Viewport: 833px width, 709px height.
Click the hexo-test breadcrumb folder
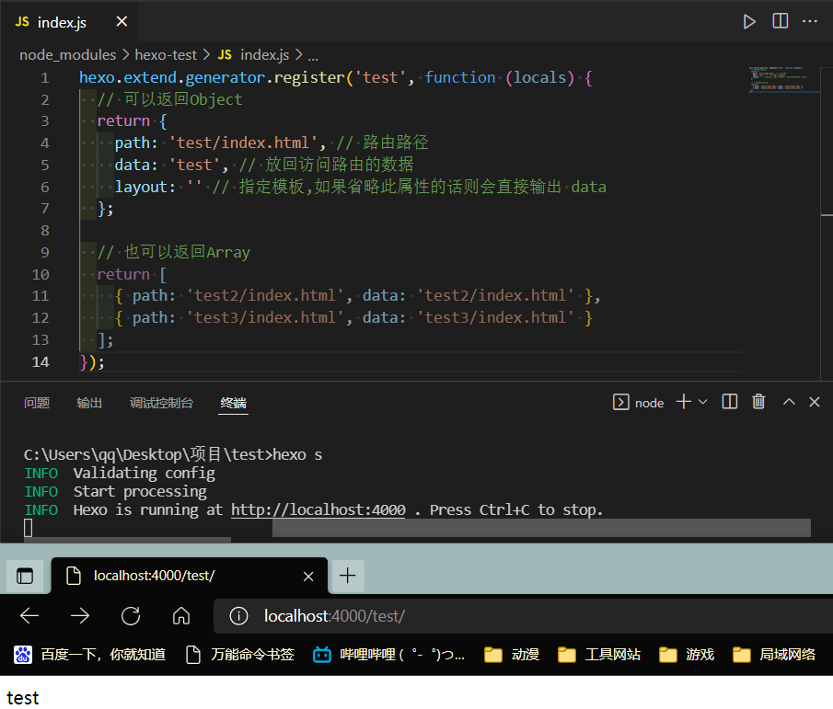pos(166,55)
